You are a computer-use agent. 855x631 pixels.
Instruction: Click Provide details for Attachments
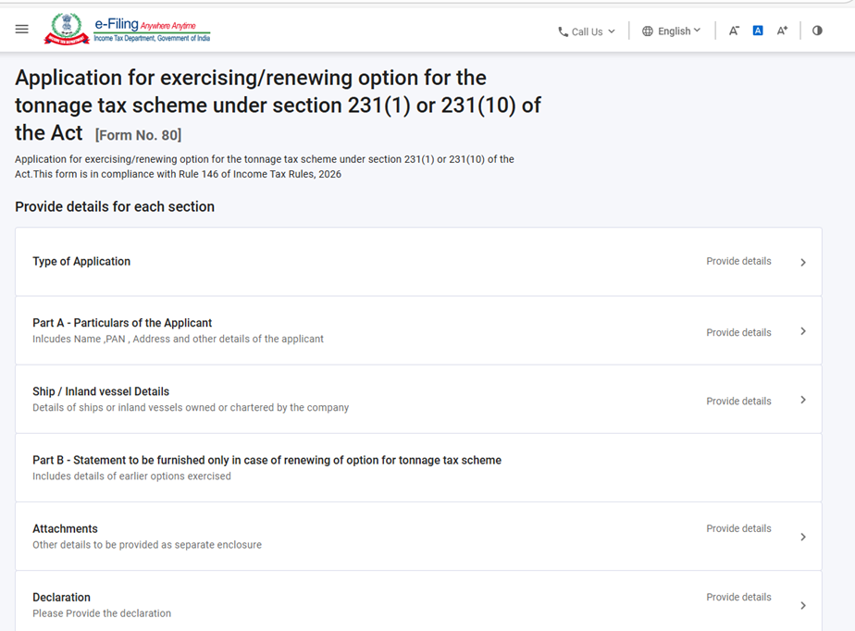click(738, 528)
